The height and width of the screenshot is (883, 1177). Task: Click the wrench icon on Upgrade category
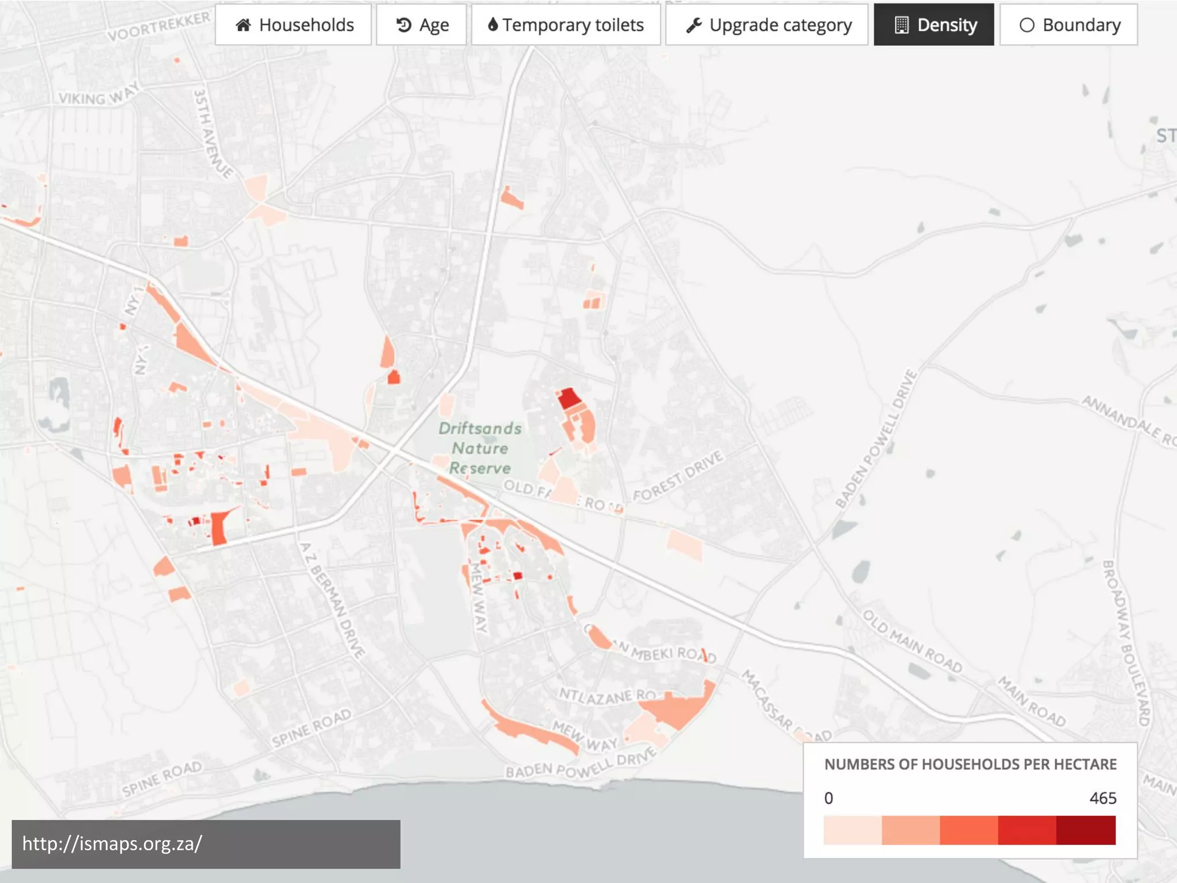pyautogui.click(x=694, y=25)
